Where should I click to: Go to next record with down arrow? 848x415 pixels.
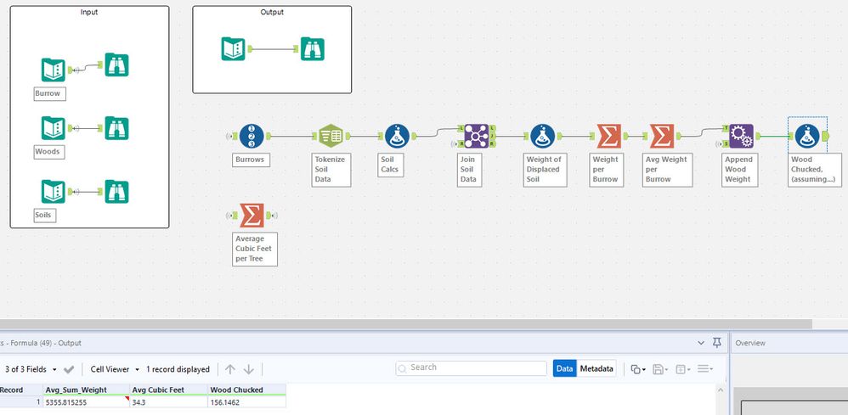click(249, 370)
